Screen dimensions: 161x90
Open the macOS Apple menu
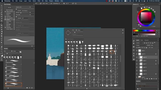coord(2,1)
